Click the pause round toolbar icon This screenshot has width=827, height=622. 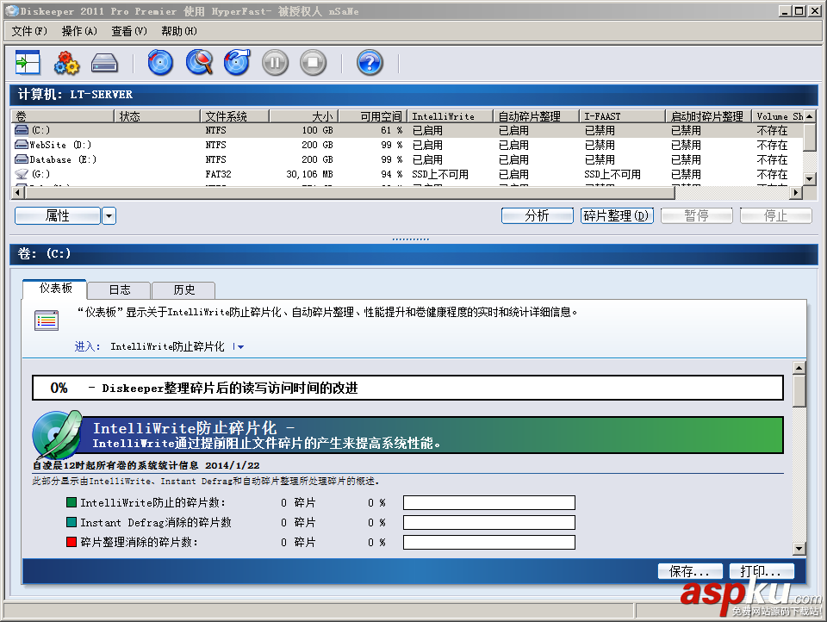[x=276, y=63]
